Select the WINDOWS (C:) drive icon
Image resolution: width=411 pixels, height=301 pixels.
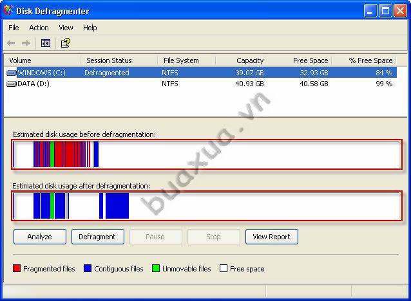tap(11, 73)
